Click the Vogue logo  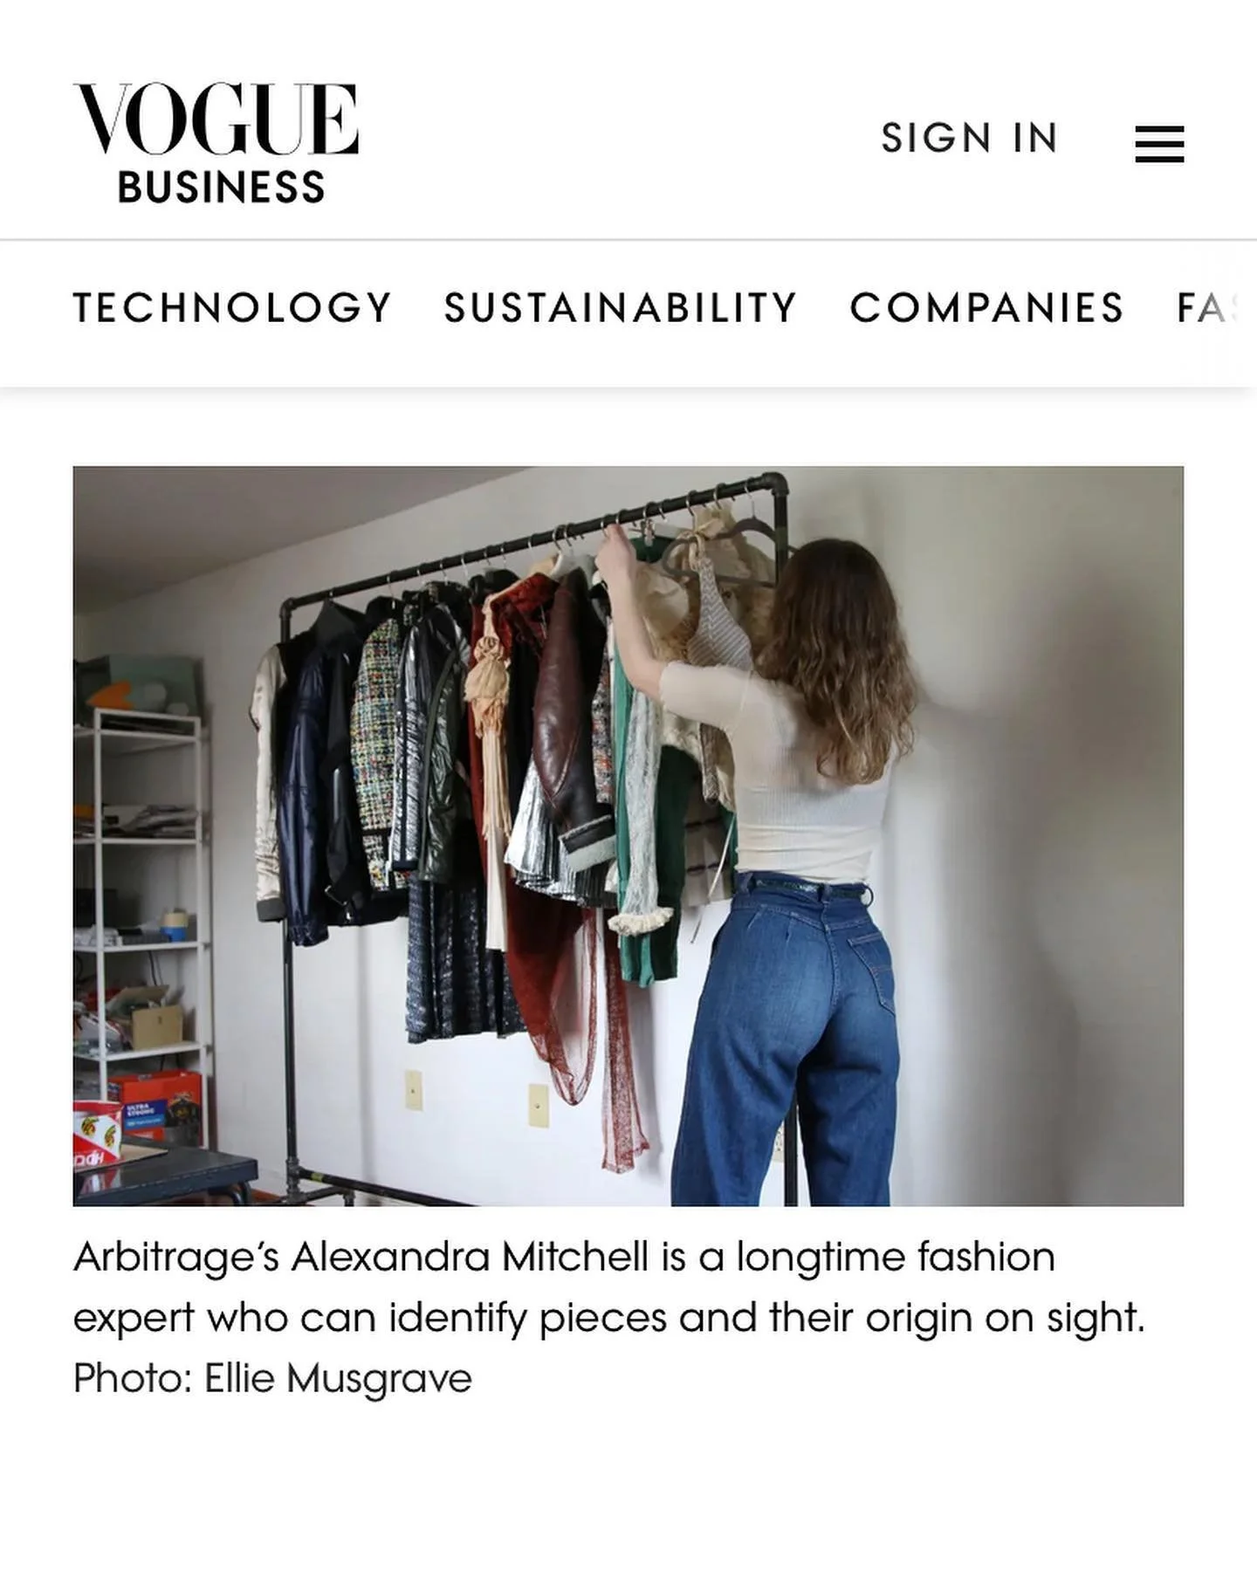coord(216,120)
